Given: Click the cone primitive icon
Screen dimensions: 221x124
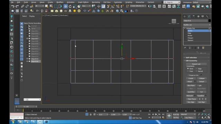Looking at the screenshot, I should click(x=70, y=11).
